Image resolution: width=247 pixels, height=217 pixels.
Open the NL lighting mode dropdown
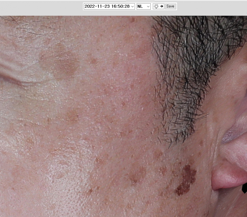point(143,6)
